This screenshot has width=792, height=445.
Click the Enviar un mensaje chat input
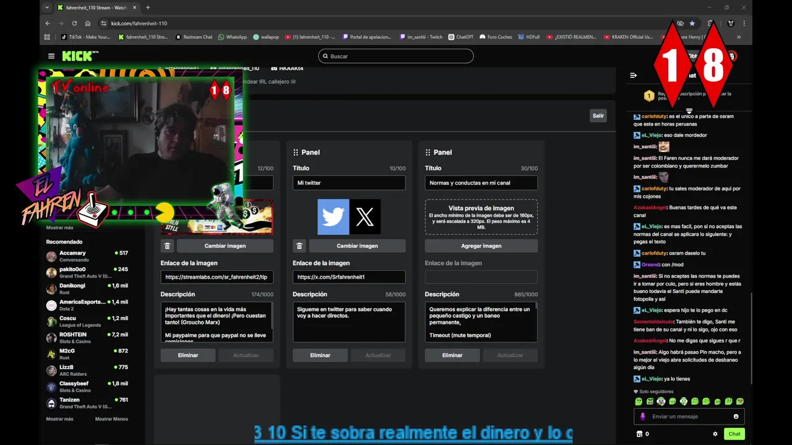tap(689, 417)
